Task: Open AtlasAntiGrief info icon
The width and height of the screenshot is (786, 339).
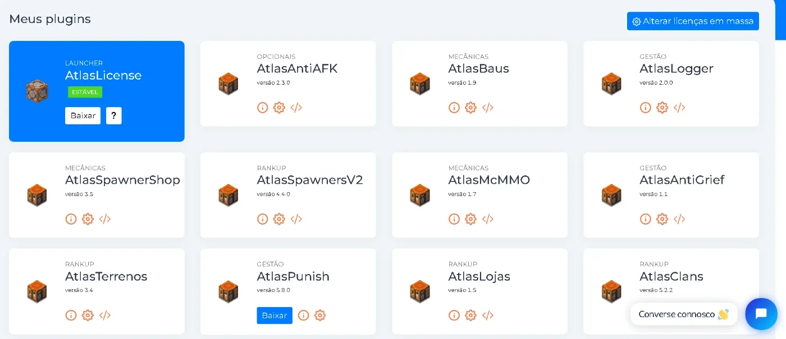Action: click(x=645, y=219)
